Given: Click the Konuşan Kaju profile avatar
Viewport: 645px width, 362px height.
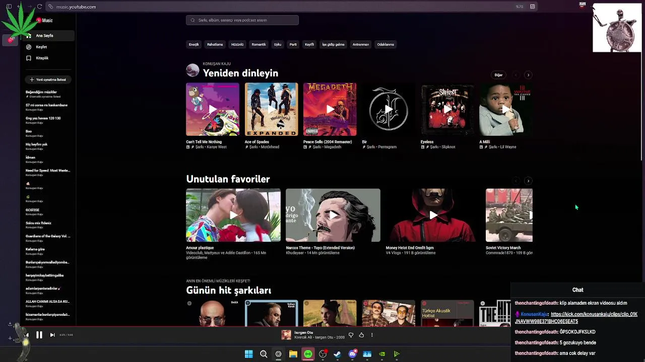Looking at the screenshot, I should [x=192, y=70].
